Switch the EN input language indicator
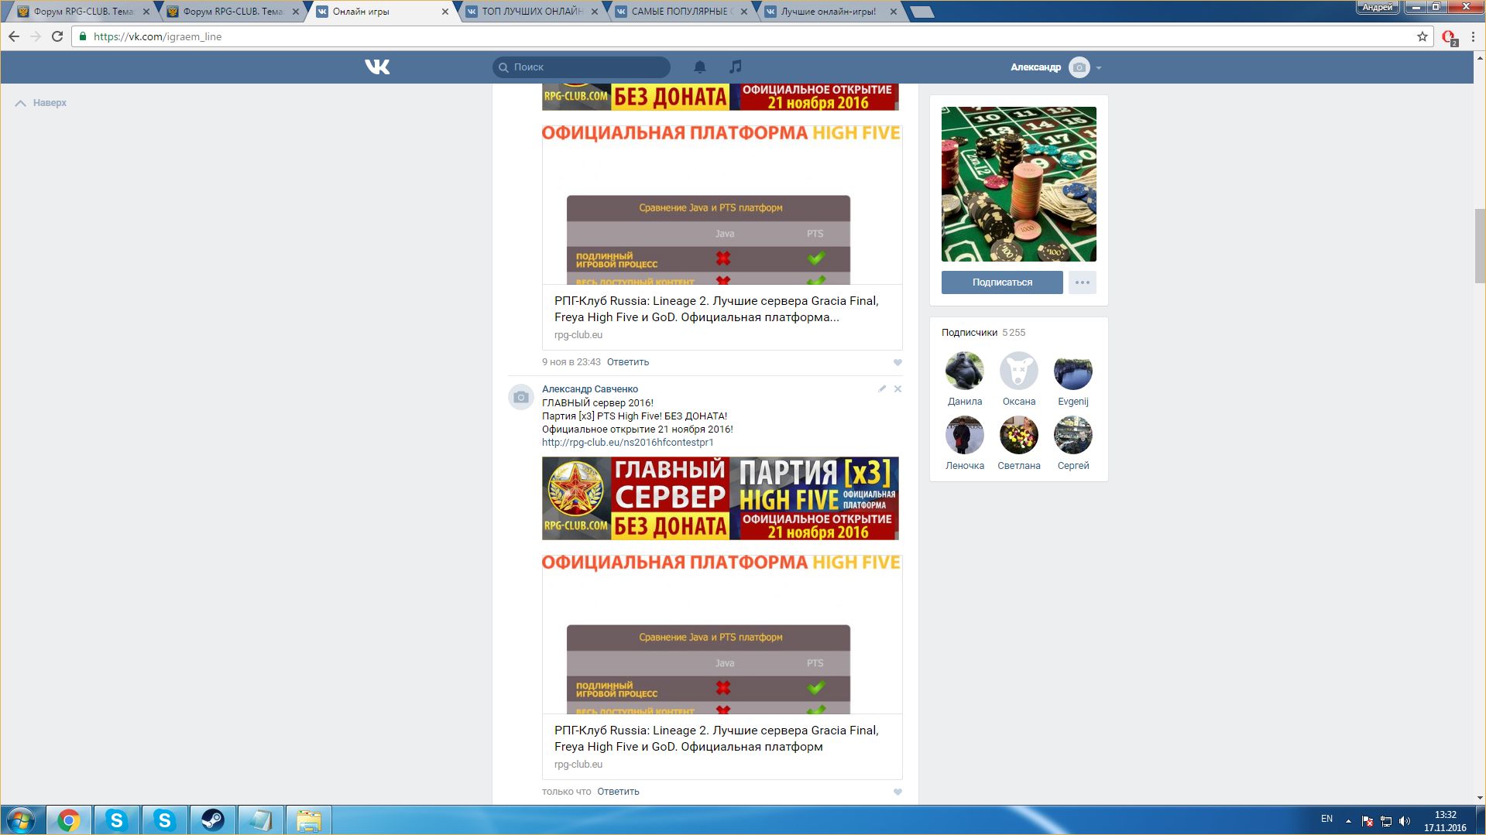Screen dimensions: 1486x835 [1326, 819]
